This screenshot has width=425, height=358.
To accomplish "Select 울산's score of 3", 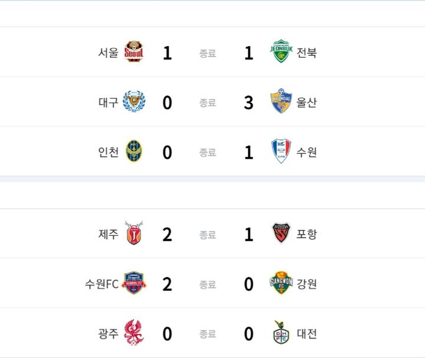I will [249, 103].
